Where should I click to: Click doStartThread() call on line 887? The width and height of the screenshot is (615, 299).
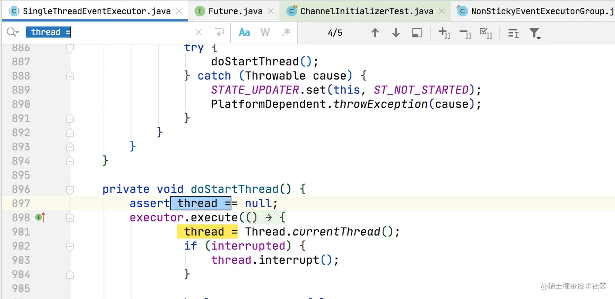(x=262, y=62)
